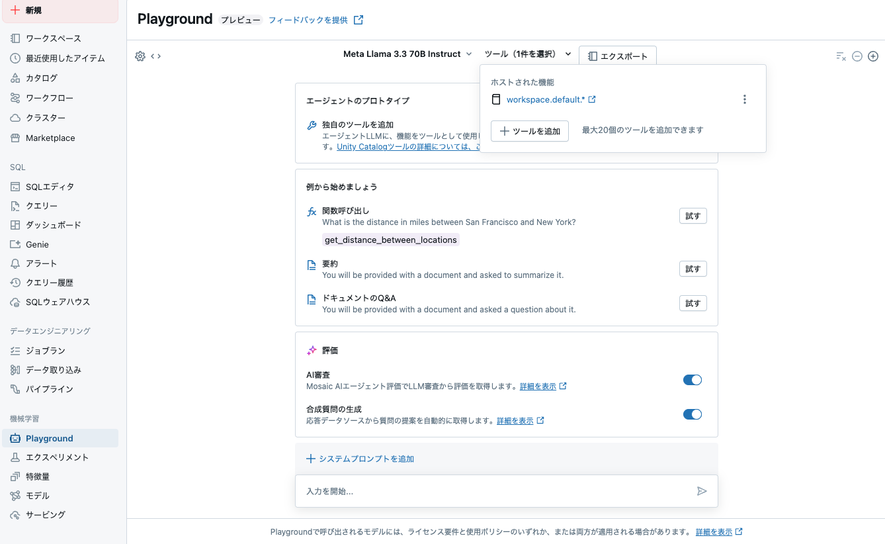Remove an endpoint with the minus circle icon
Viewport: 885px width, 544px height.
tap(857, 56)
